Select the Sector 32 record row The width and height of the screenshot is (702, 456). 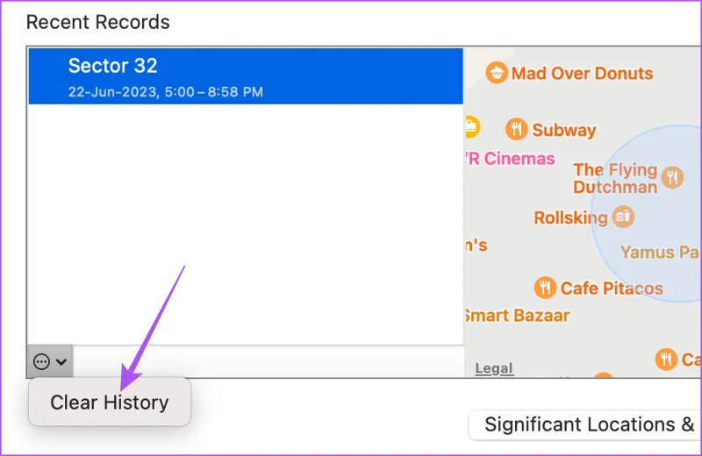246,76
